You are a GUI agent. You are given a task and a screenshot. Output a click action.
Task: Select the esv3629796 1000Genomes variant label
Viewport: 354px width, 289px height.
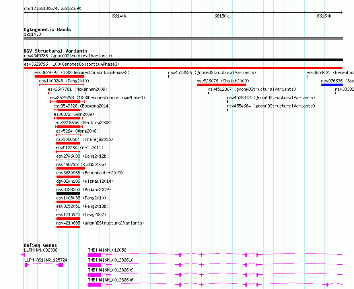coord(72,64)
